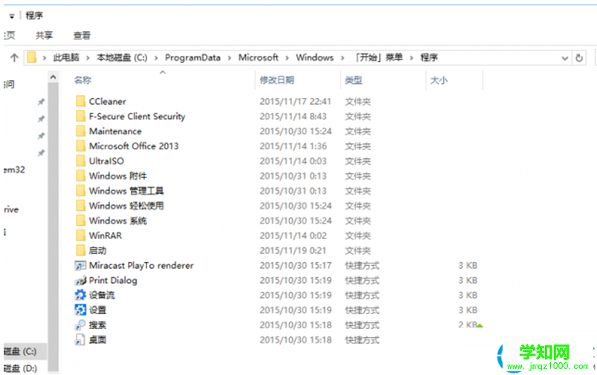Jump to ProgramData in the address bar
This screenshot has width=597, height=375.
(x=193, y=57)
